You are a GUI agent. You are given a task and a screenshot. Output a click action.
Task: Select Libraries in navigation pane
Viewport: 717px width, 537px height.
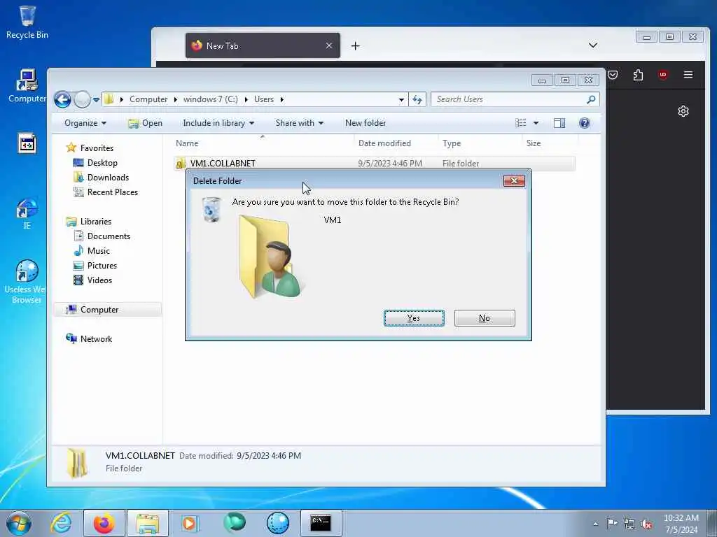[x=89, y=222]
